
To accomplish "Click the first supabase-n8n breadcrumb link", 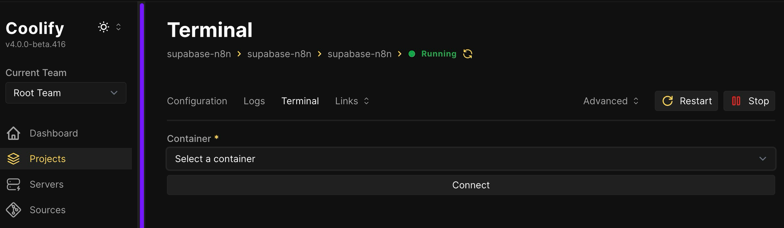I will 199,54.
